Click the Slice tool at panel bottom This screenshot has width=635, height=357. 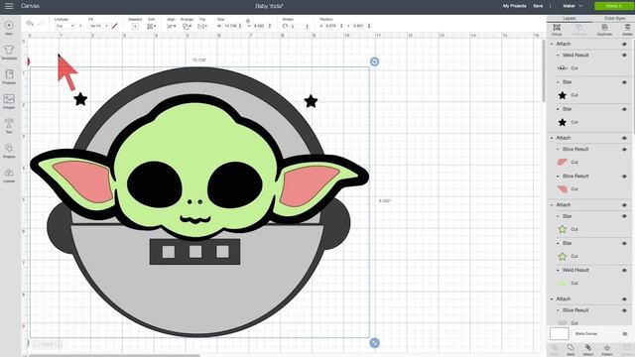(554, 350)
